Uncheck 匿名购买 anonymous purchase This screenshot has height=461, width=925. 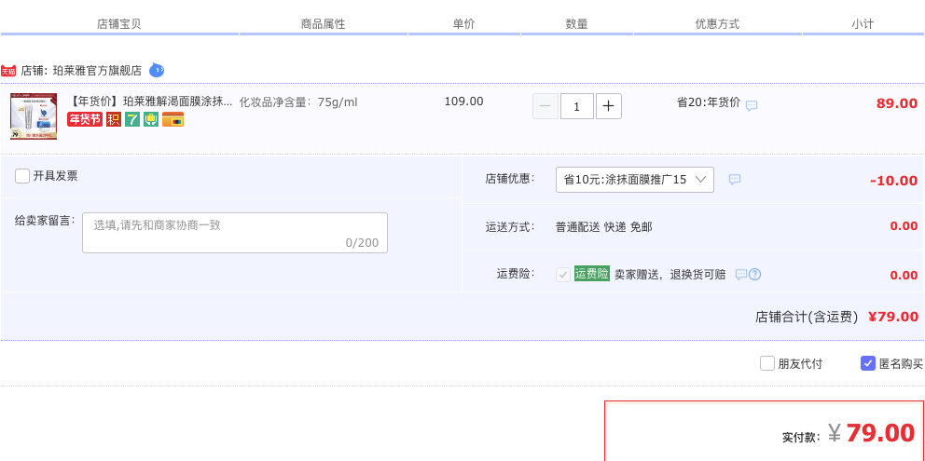[x=868, y=363]
